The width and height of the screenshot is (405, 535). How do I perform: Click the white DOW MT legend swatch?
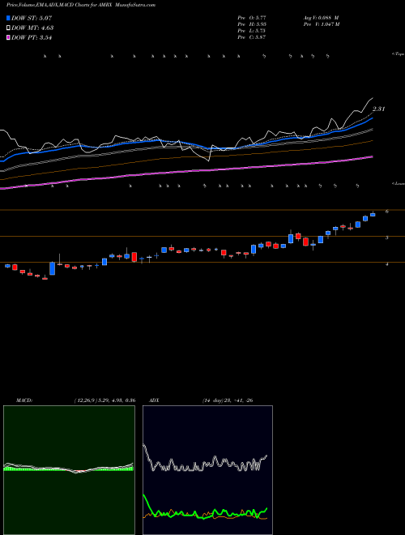click(x=9, y=28)
